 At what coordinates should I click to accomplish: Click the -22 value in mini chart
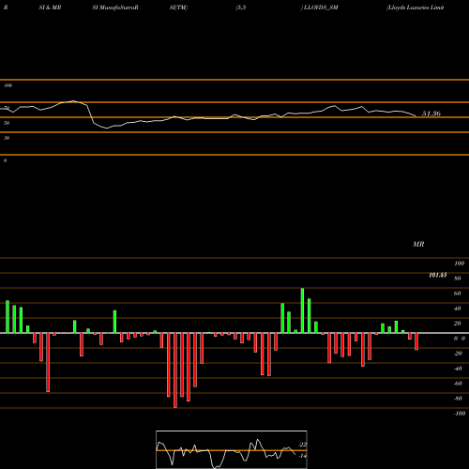click(x=302, y=445)
